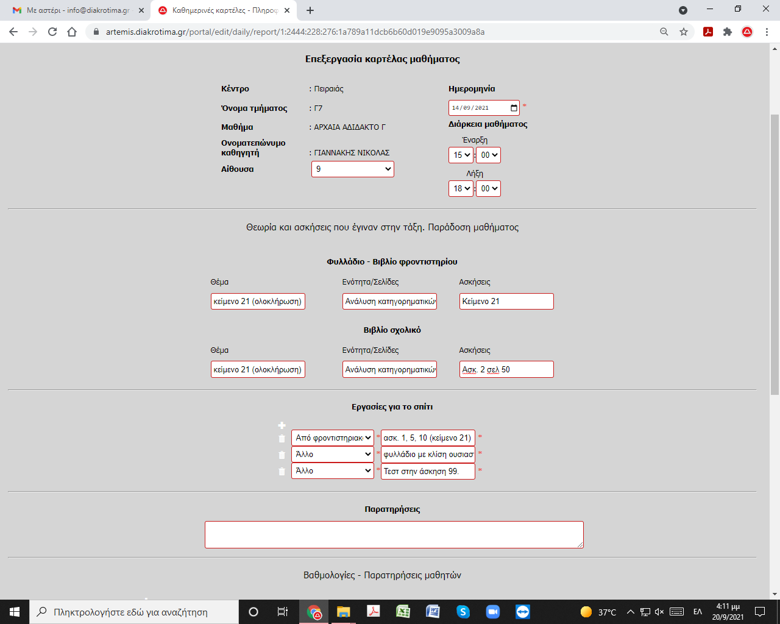This screenshot has width=780, height=624.
Task: Click the browser home button
Action: coord(72,32)
